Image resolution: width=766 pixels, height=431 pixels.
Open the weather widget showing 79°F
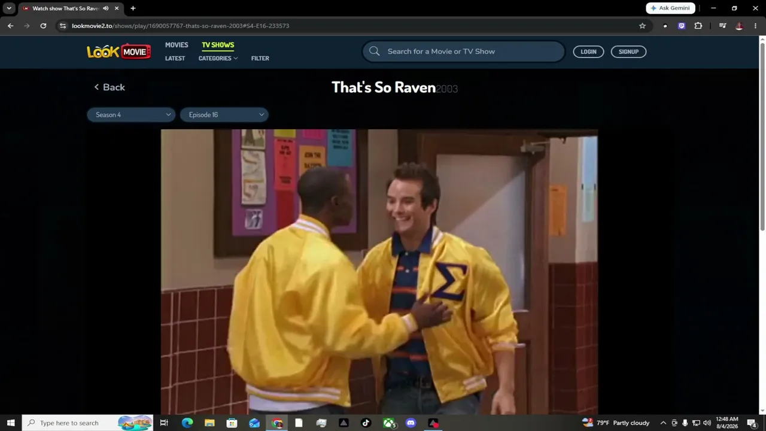tap(615, 423)
